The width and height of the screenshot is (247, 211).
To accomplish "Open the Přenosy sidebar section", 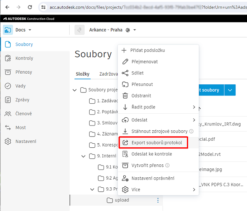I will click(x=24, y=72).
